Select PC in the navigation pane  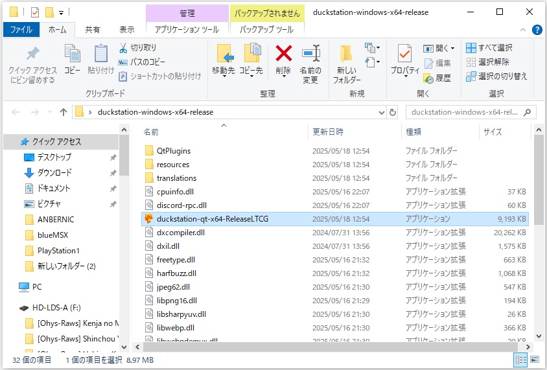(x=37, y=287)
